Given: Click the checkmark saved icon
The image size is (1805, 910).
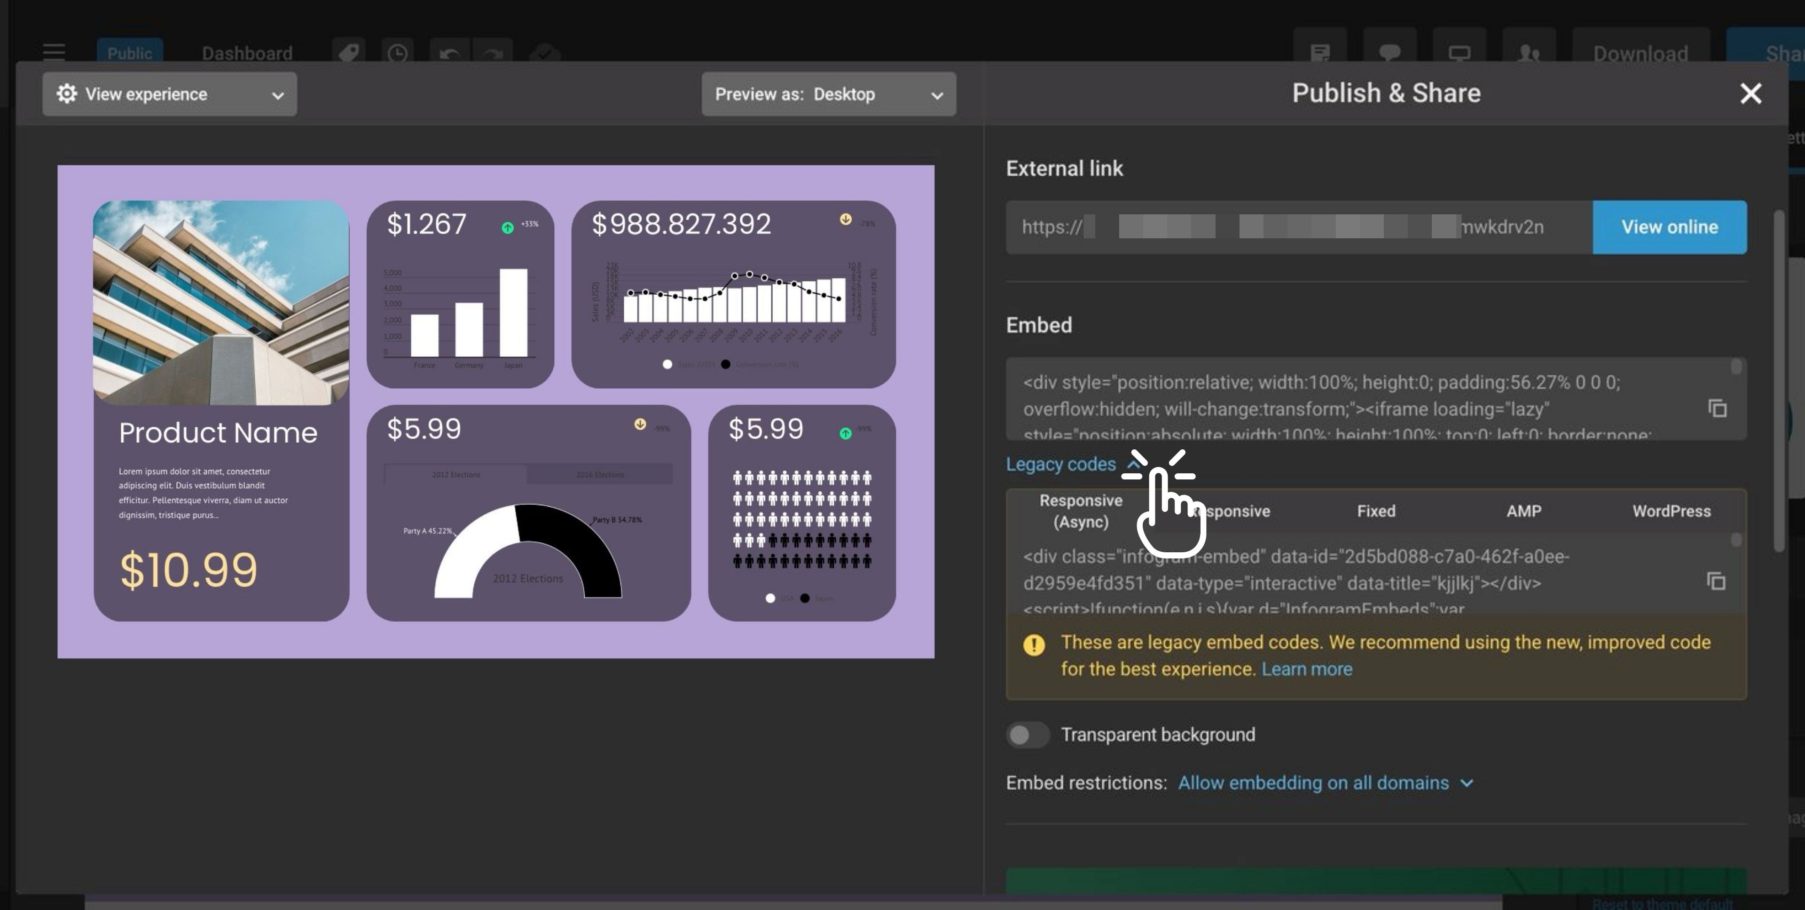Looking at the screenshot, I should 544,53.
